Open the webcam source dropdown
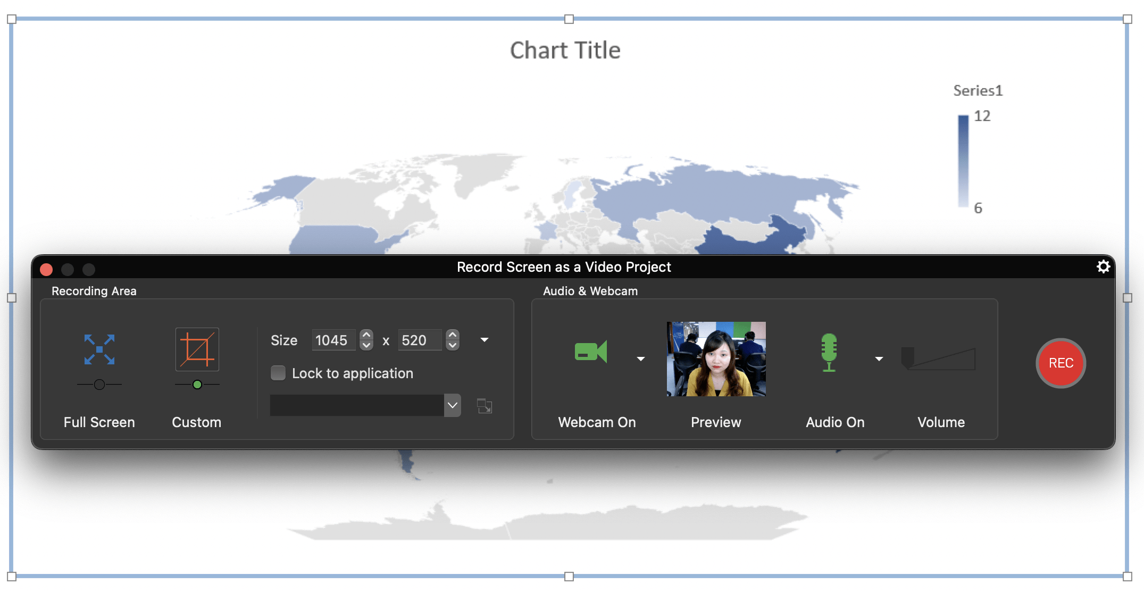1144x592 pixels. pyautogui.click(x=640, y=359)
